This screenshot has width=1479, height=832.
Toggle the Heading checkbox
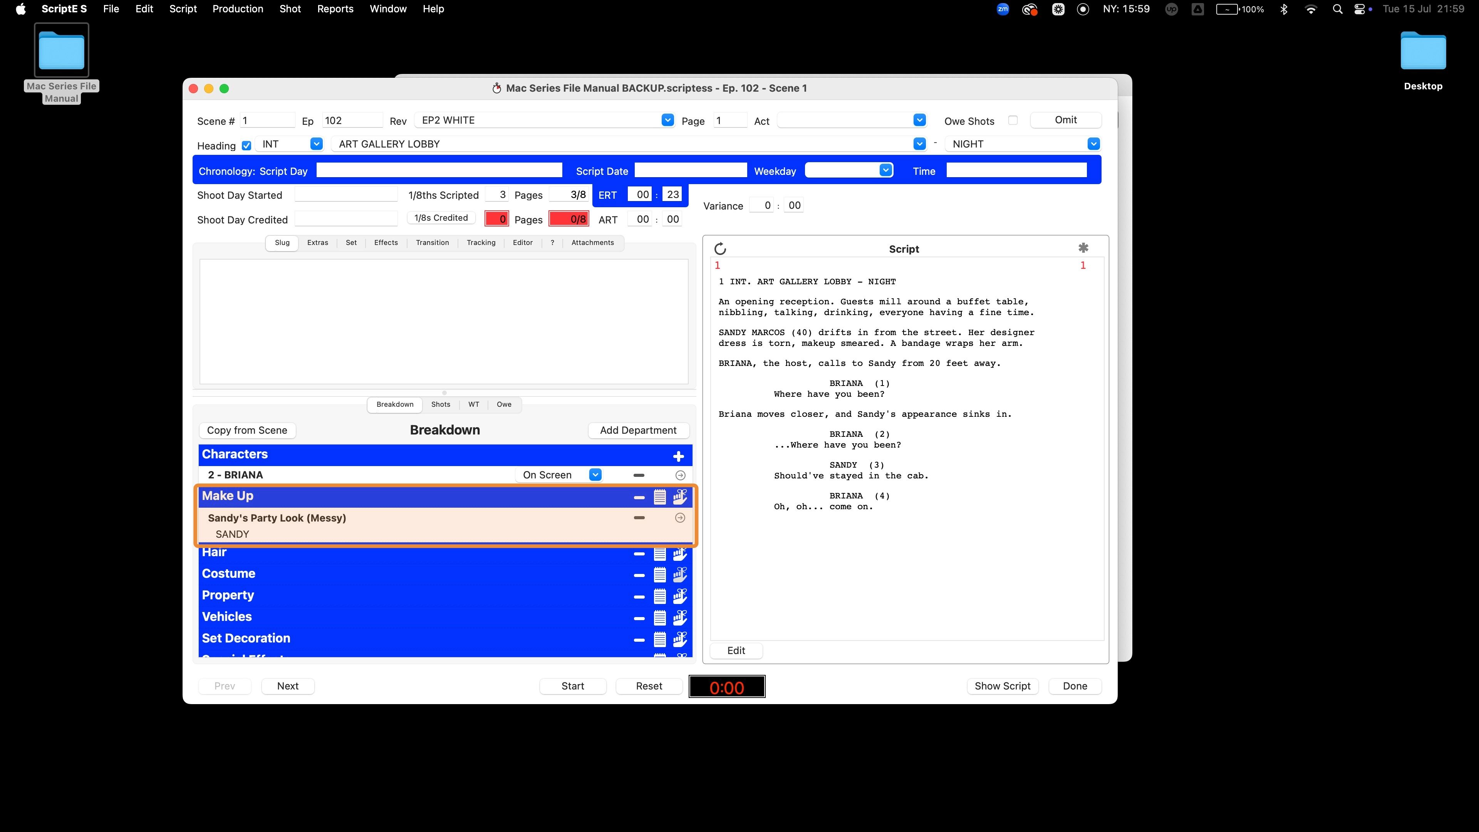click(246, 146)
